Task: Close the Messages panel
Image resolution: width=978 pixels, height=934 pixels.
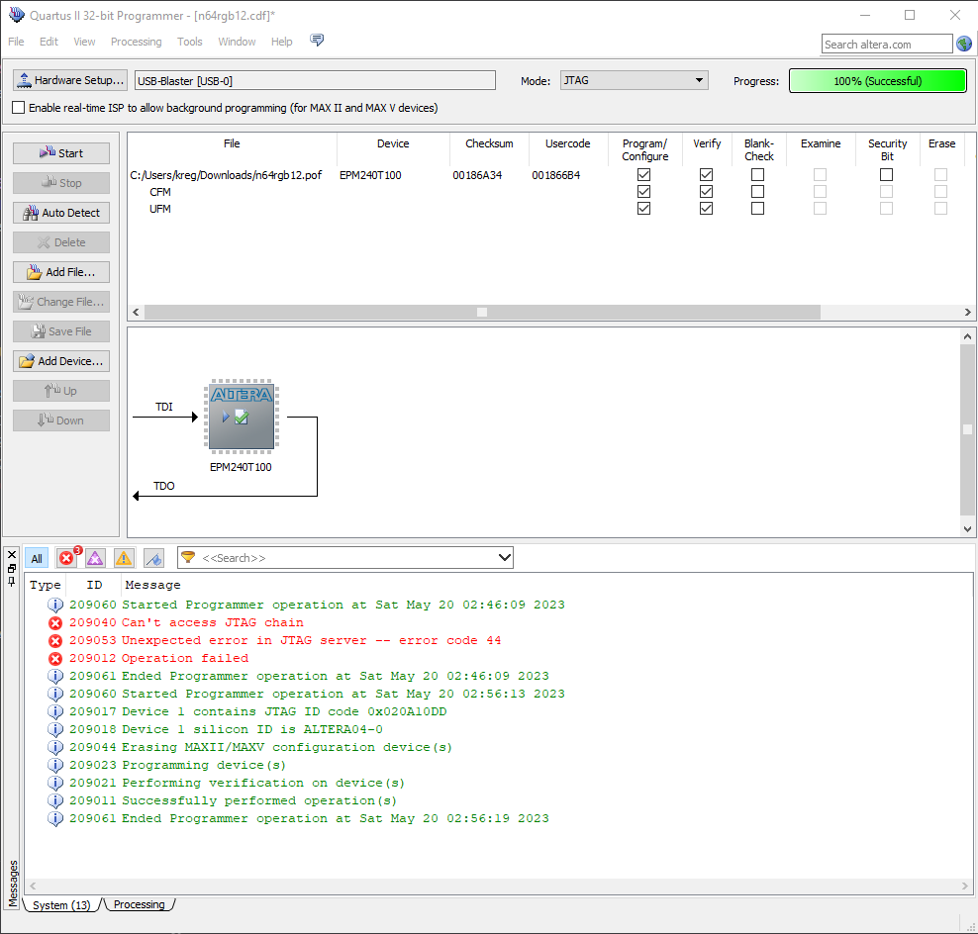Action: (11, 554)
